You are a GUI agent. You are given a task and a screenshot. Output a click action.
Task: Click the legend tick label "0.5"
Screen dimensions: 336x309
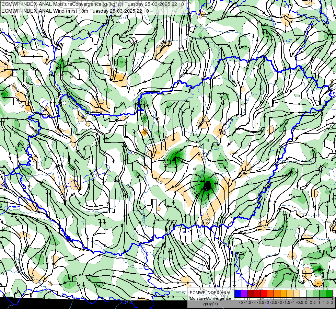[x=313, y=302]
